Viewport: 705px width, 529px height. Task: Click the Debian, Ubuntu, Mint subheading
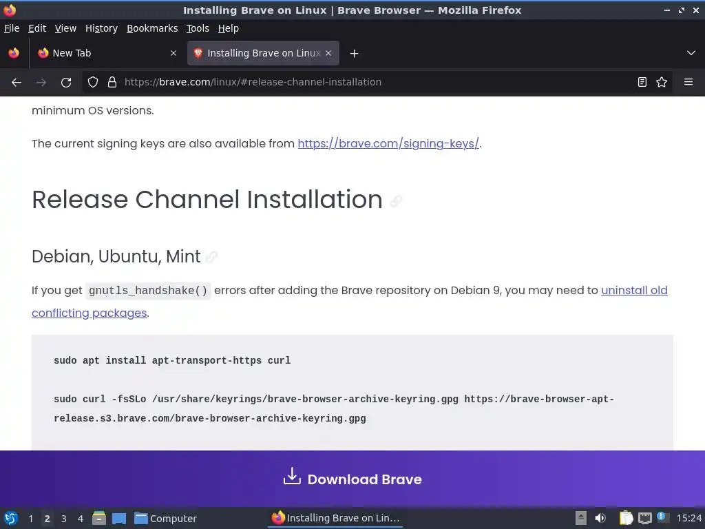tap(116, 256)
